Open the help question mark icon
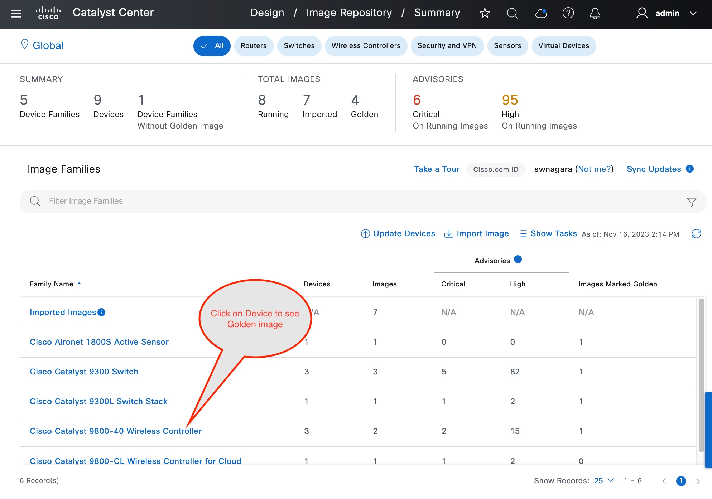Viewport: 712px width, 499px height. pos(568,13)
